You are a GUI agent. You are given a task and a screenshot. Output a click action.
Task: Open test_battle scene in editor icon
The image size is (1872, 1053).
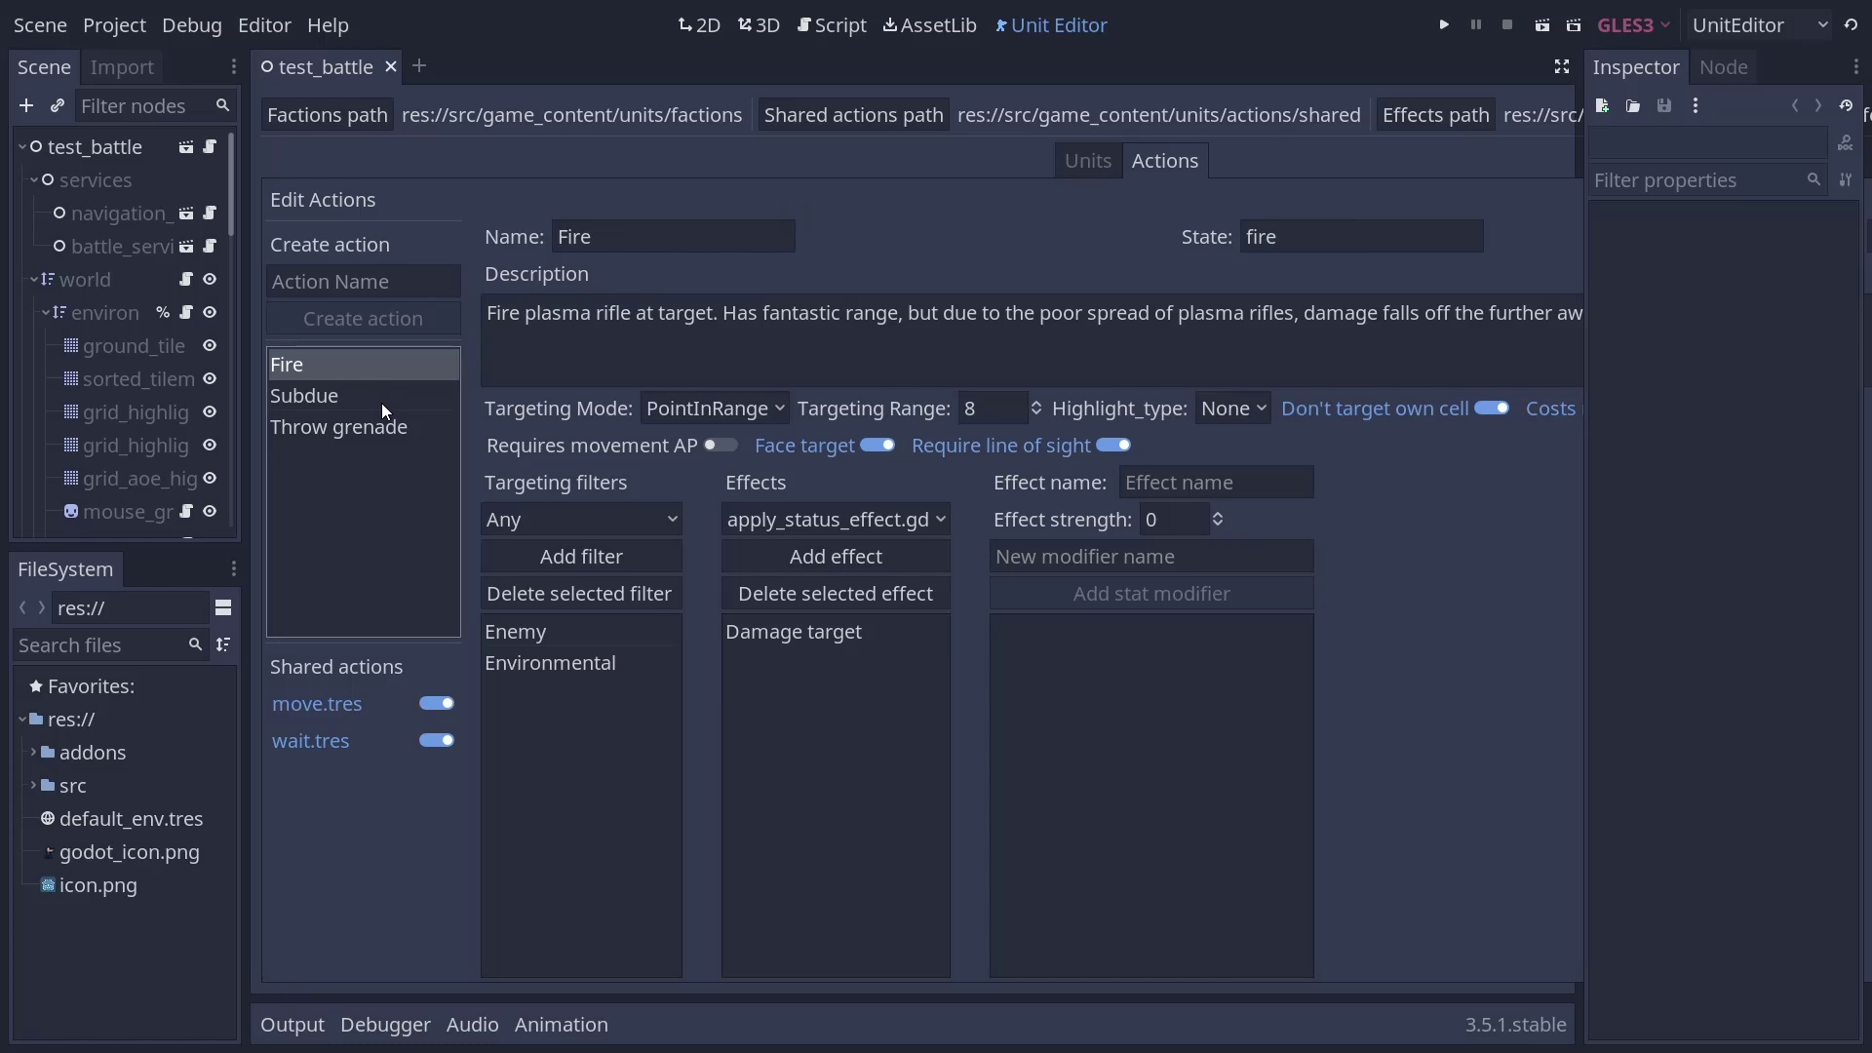[185, 147]
